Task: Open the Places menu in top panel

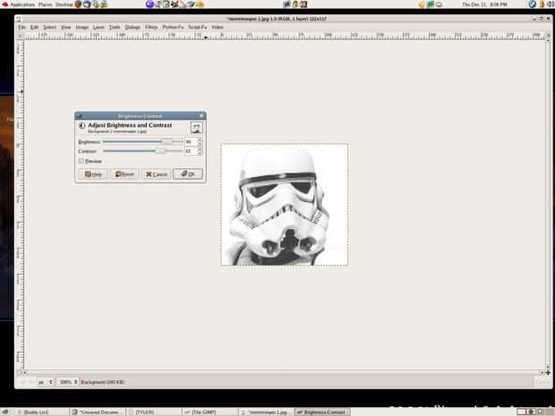Action: [x=45, y=4]
